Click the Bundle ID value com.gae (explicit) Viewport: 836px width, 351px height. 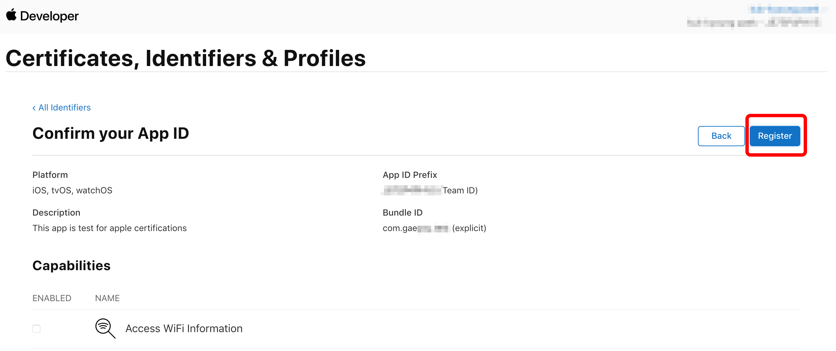click(x=435, y=228)
